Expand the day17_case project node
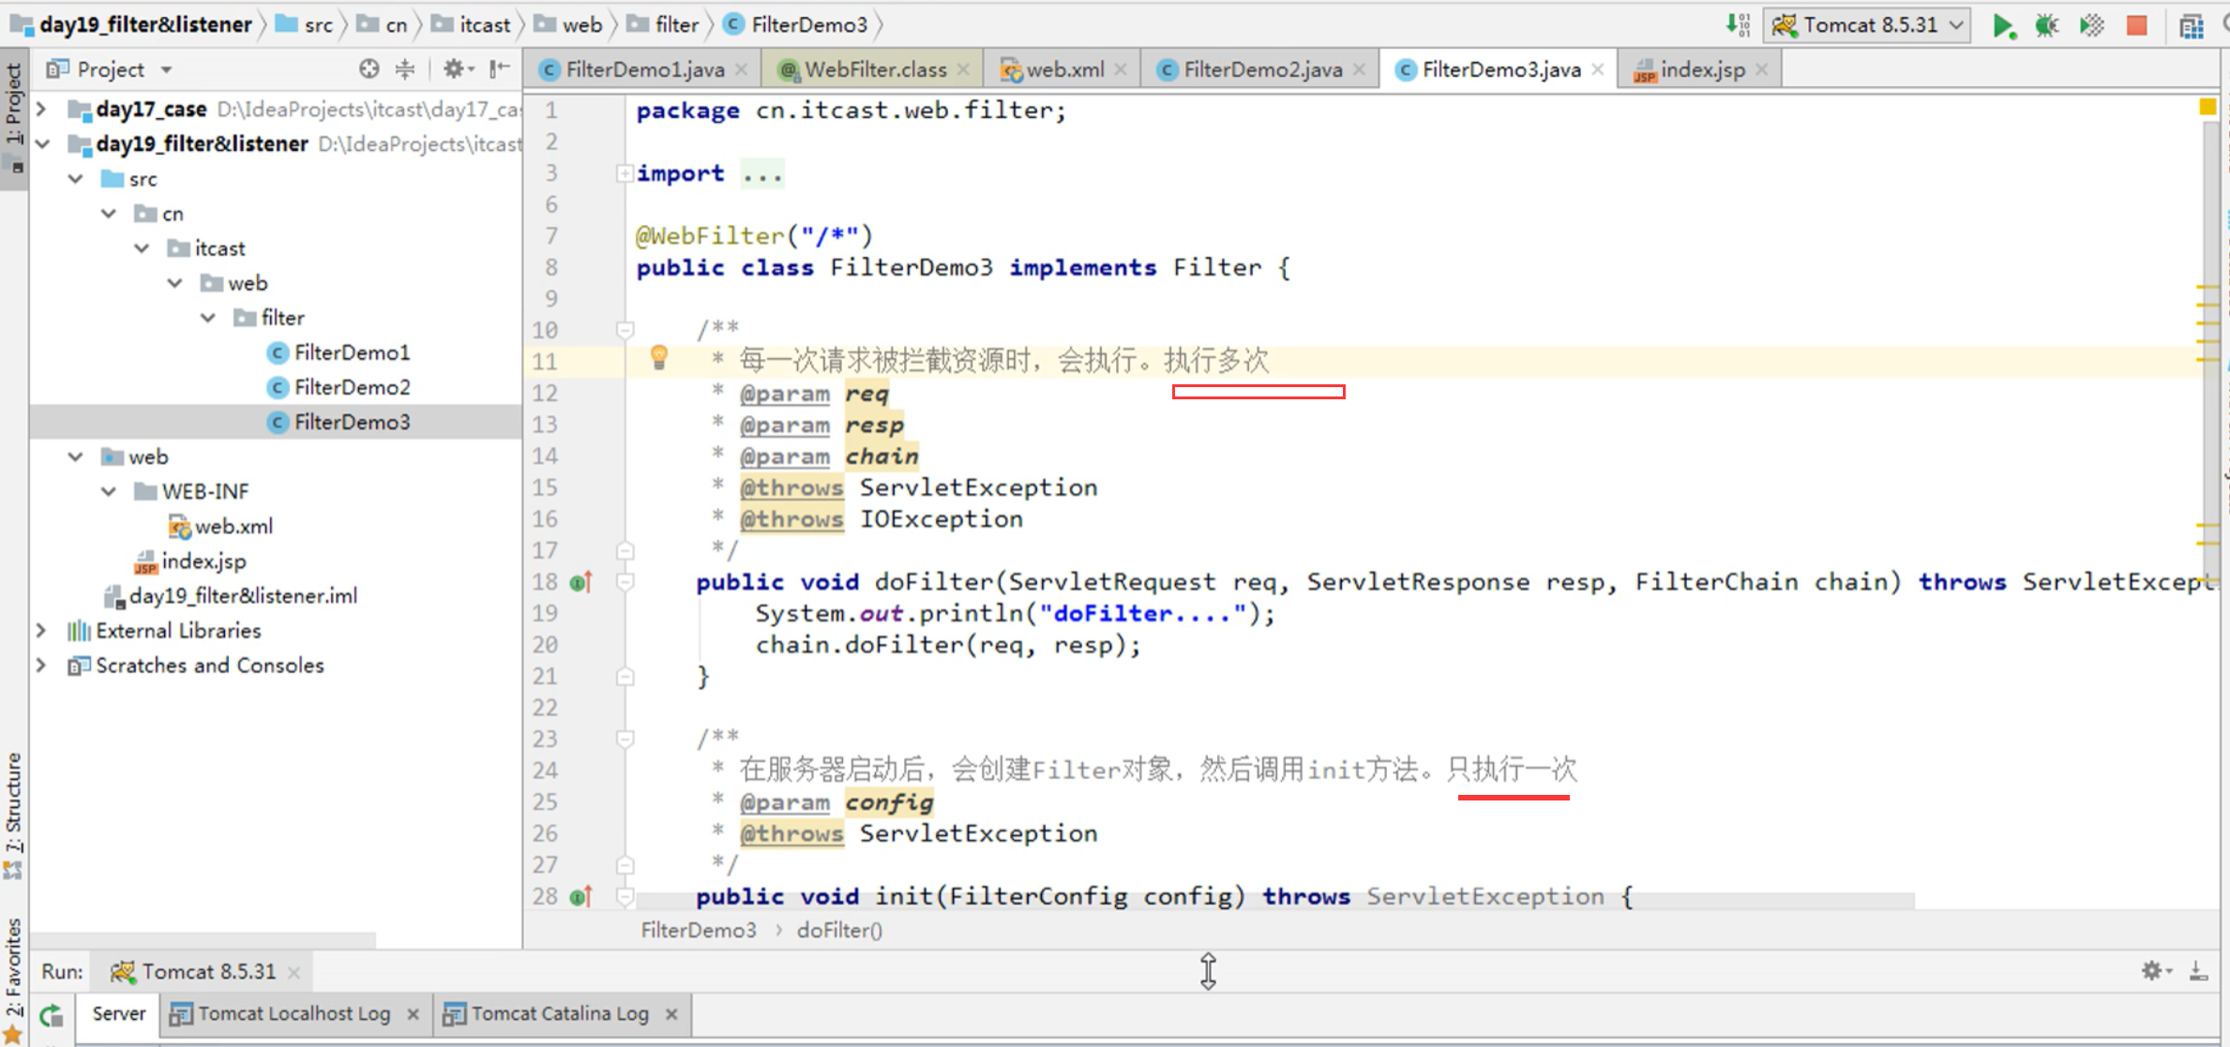The width and height of the screenshot is (2230, 1047). click(x=41, y=109)
